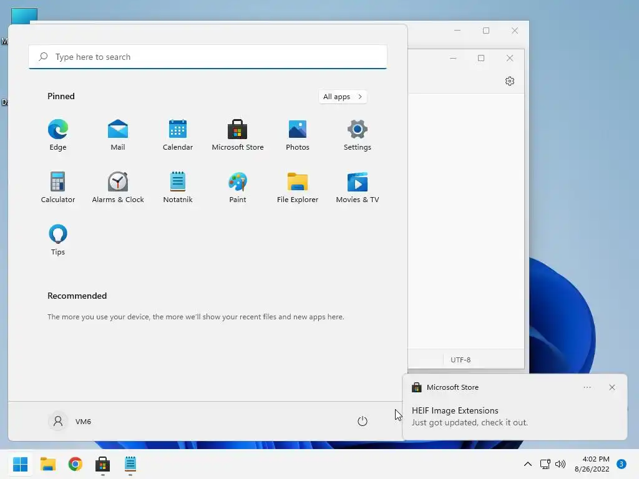
Task: Open the notification count badge
Action: tap(622, 464)
